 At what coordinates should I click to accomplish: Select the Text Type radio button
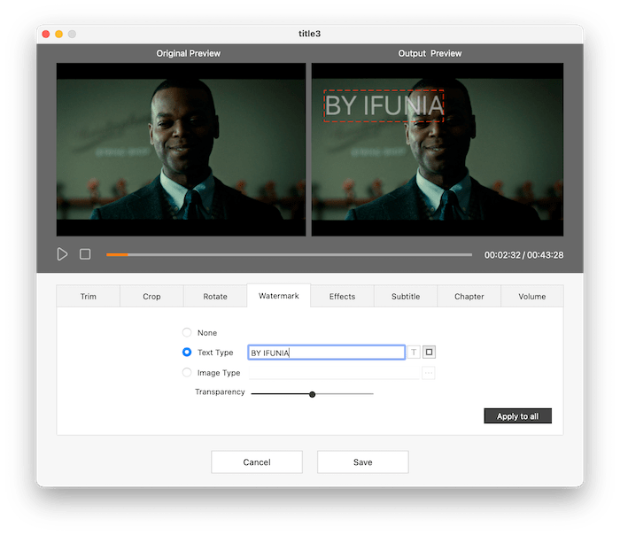pos(187,353)
